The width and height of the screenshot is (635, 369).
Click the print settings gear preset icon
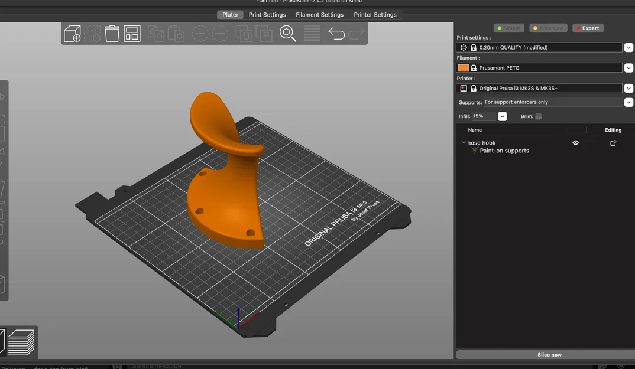coord(464,47)
